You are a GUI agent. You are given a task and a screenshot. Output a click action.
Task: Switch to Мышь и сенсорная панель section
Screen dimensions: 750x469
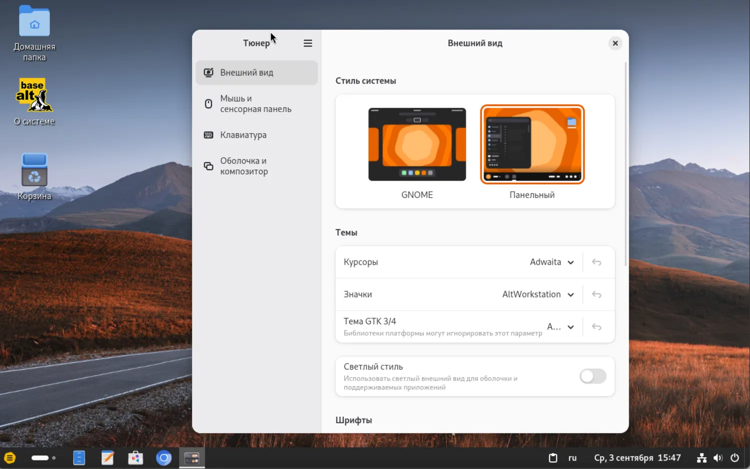[x=256, y=104]
